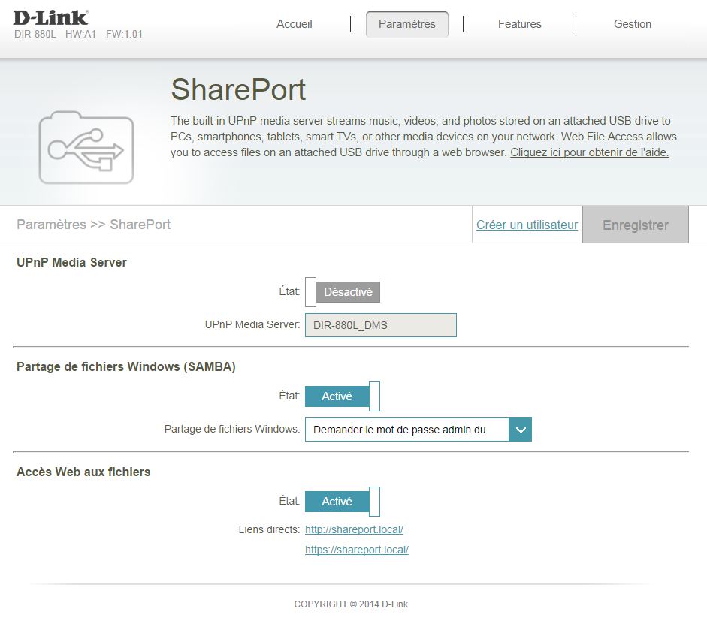
Task: Switch to the Features tab
Action: pos(519,24)
